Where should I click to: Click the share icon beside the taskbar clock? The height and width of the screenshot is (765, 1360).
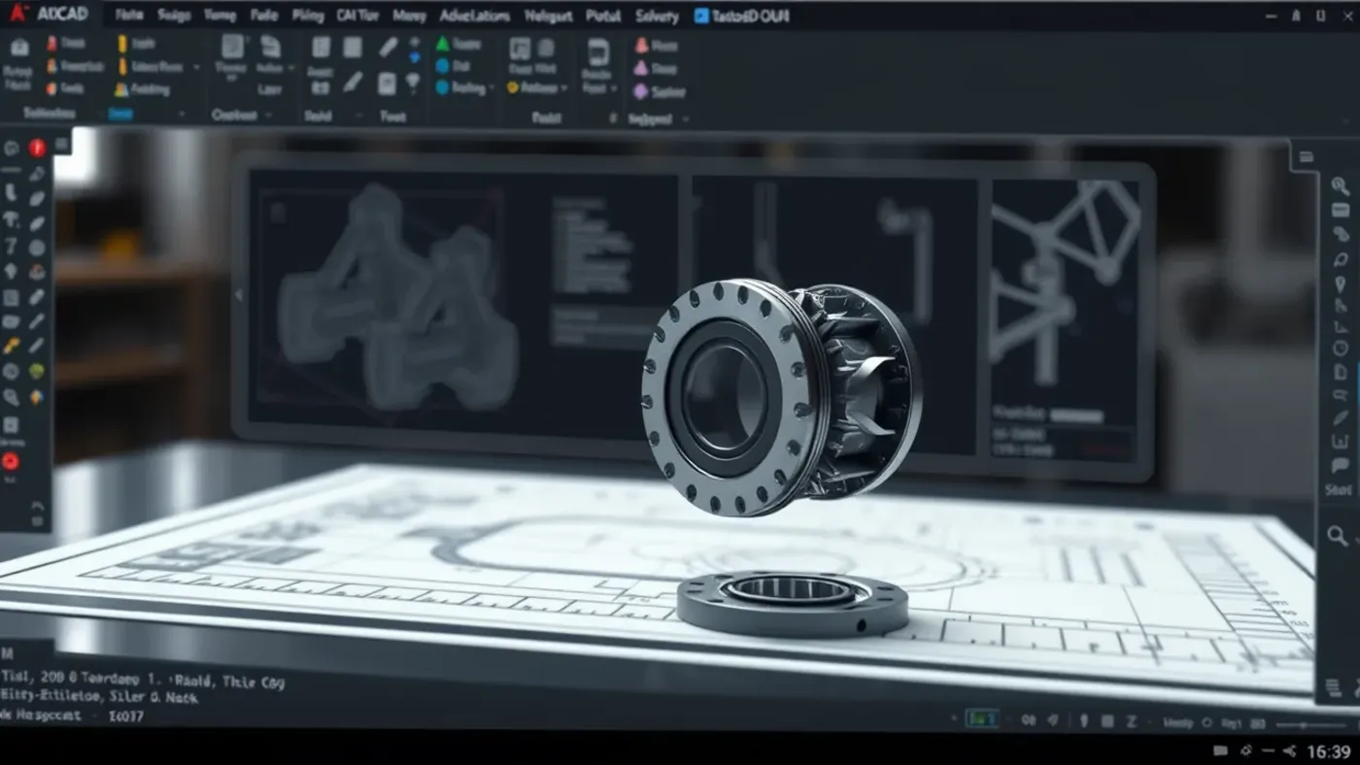1289,750
